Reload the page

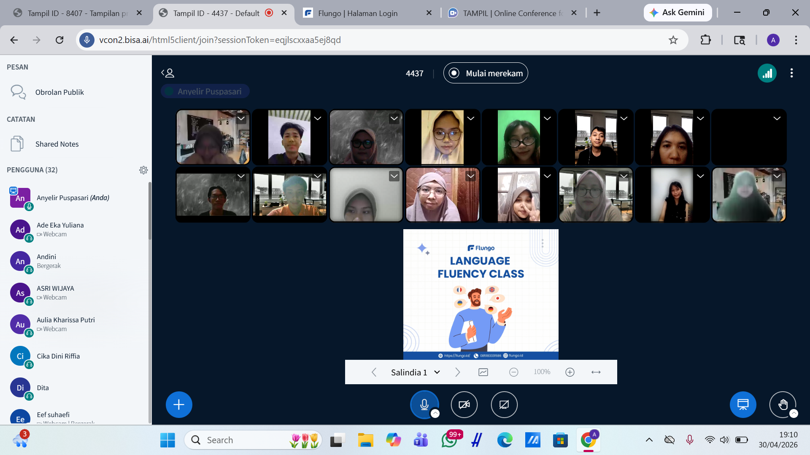(x=59, y=40)
